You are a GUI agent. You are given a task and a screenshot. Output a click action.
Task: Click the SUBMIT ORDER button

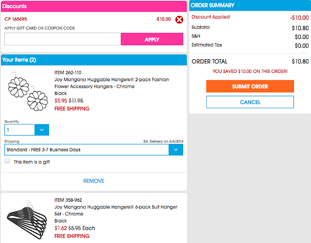click(250, 87)
